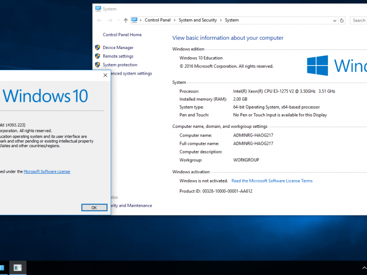Open Device Manager link
Screen dimensions: 367x275
point(118,48)
